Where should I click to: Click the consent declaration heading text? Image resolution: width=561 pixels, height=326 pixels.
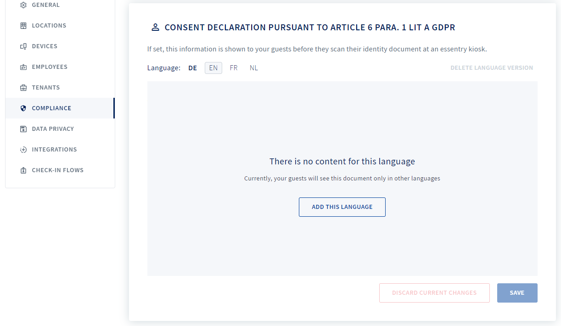pos(310,28)
